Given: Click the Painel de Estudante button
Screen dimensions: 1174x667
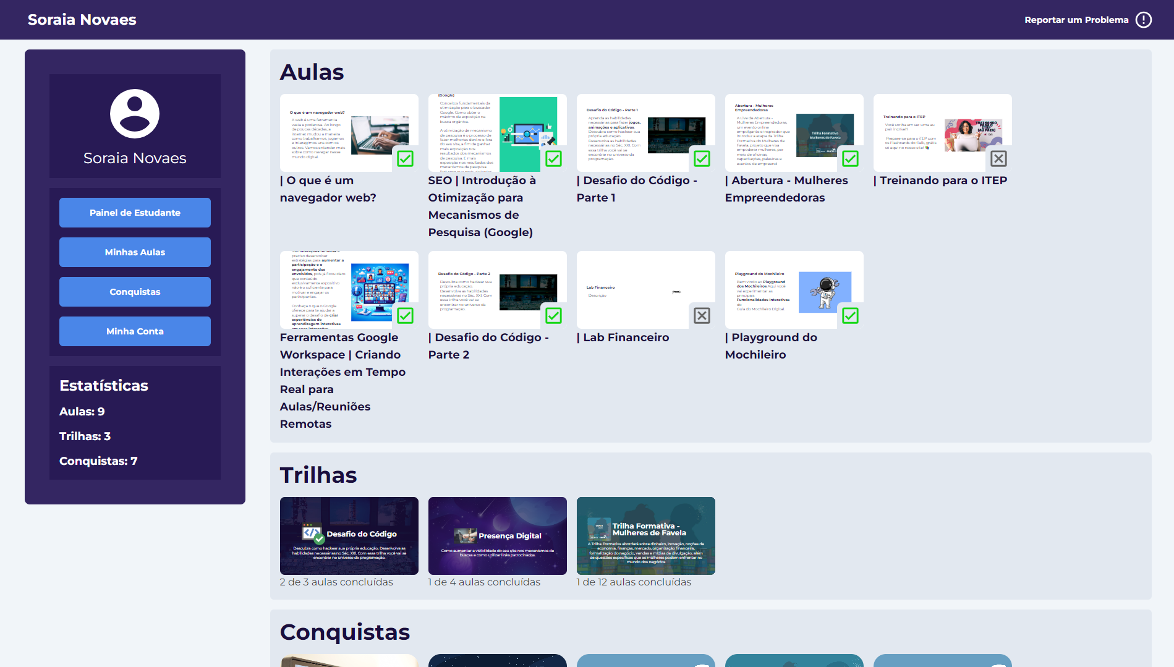Looking at the screenshot, I should click(135, 213).
